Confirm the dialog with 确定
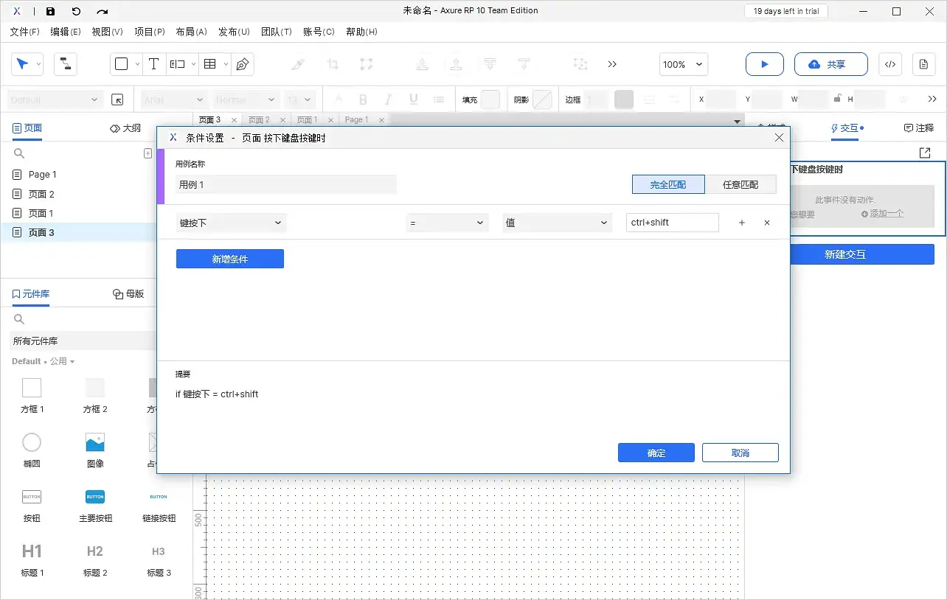This screenshot has width=947, height=600. (x=656, y=453)
